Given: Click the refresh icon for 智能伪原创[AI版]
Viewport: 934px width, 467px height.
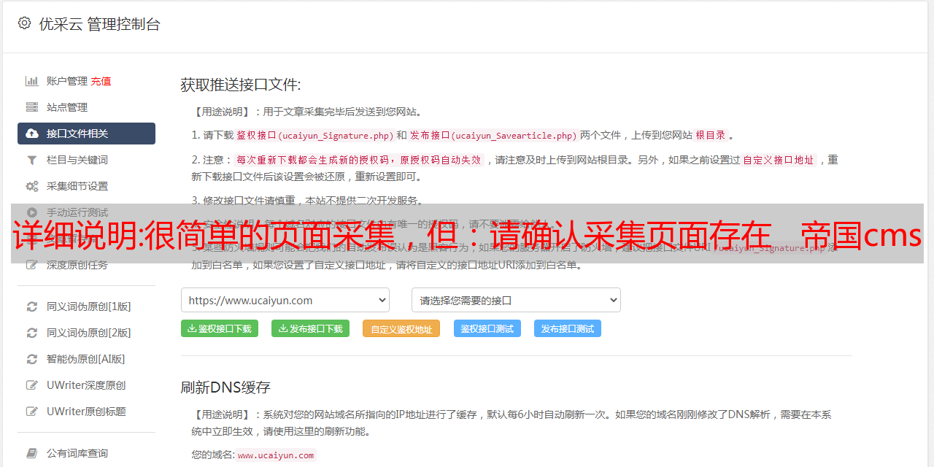Looking at the screenshot, I should point(32,359).
